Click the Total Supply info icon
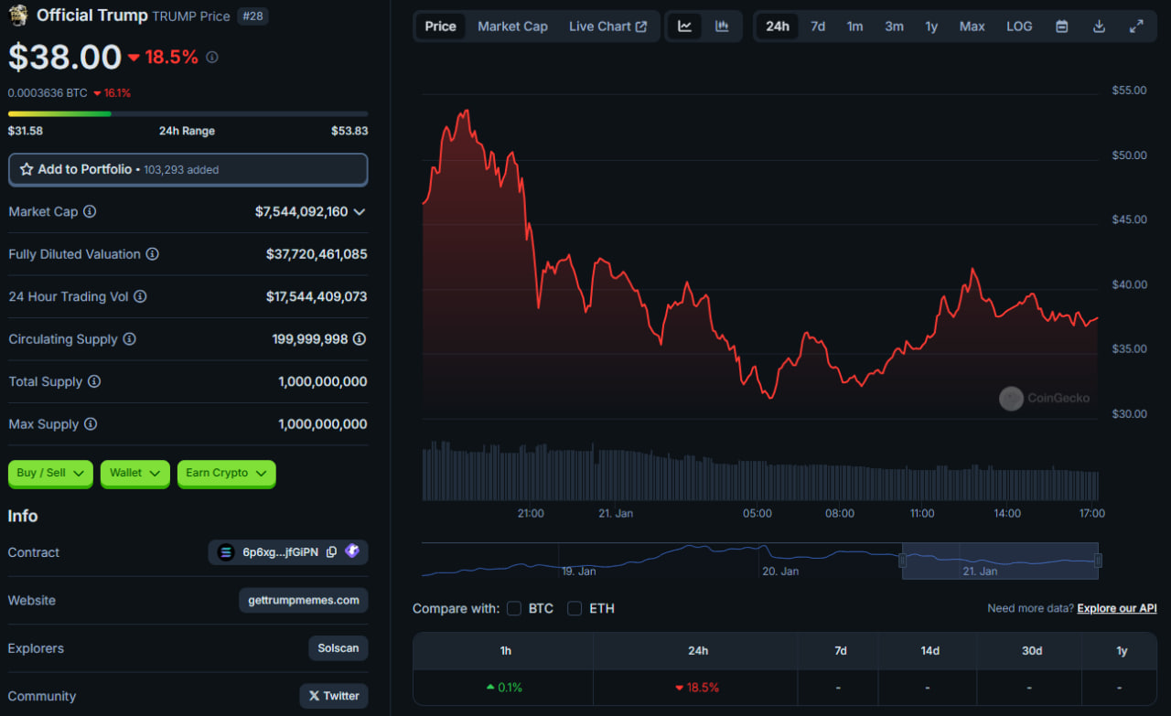 click(94, 381)
